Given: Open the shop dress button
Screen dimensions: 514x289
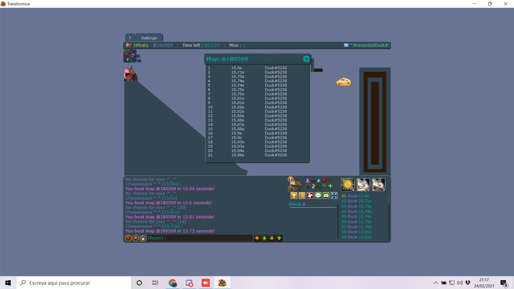Looking at the screenshot, I should tap(310, 196).
